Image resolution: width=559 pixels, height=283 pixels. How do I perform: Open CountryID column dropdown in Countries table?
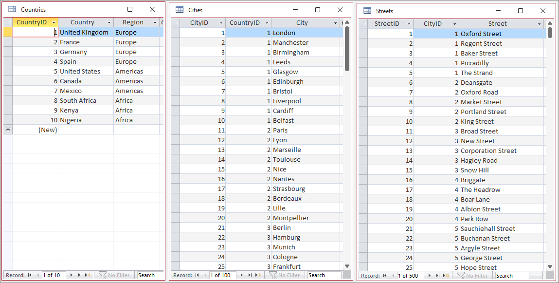point(54,22)
